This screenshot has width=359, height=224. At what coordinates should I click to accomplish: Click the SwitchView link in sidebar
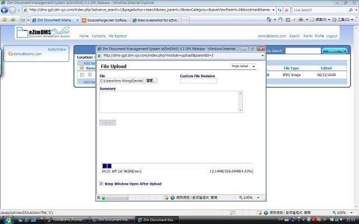(x=57, y=49)
